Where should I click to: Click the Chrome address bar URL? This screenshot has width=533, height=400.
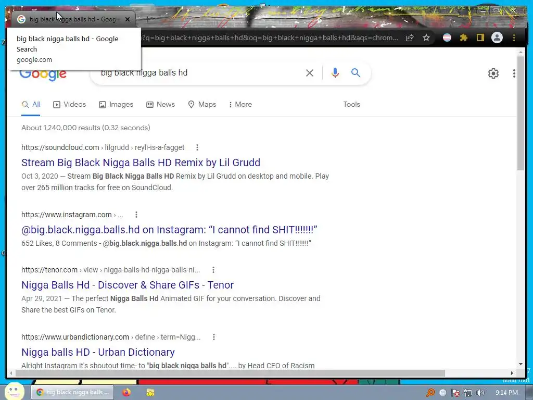pos(271,37)
